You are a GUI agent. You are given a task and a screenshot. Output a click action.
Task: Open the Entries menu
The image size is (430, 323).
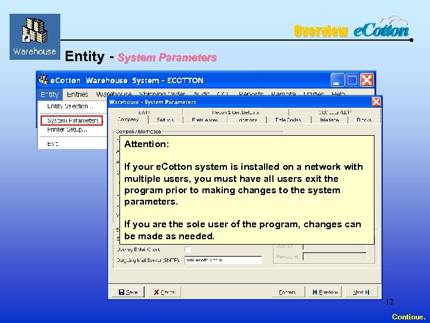77,95
